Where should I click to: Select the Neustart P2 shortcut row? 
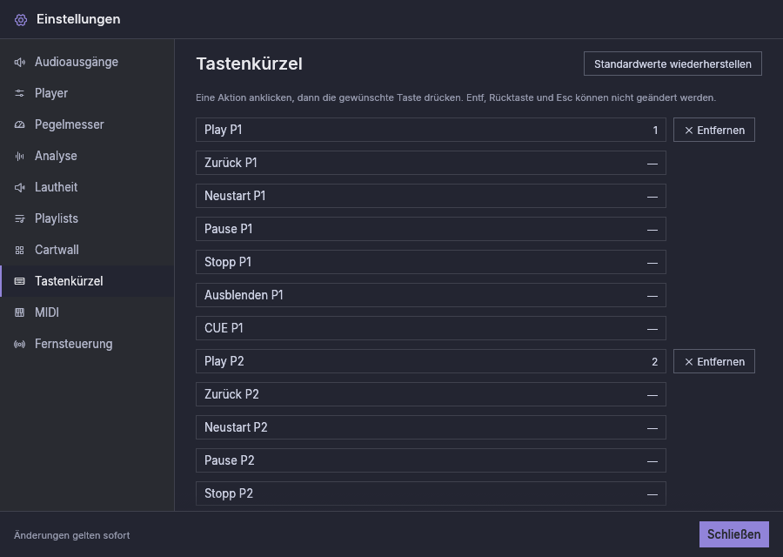click(x=431, y=427)
